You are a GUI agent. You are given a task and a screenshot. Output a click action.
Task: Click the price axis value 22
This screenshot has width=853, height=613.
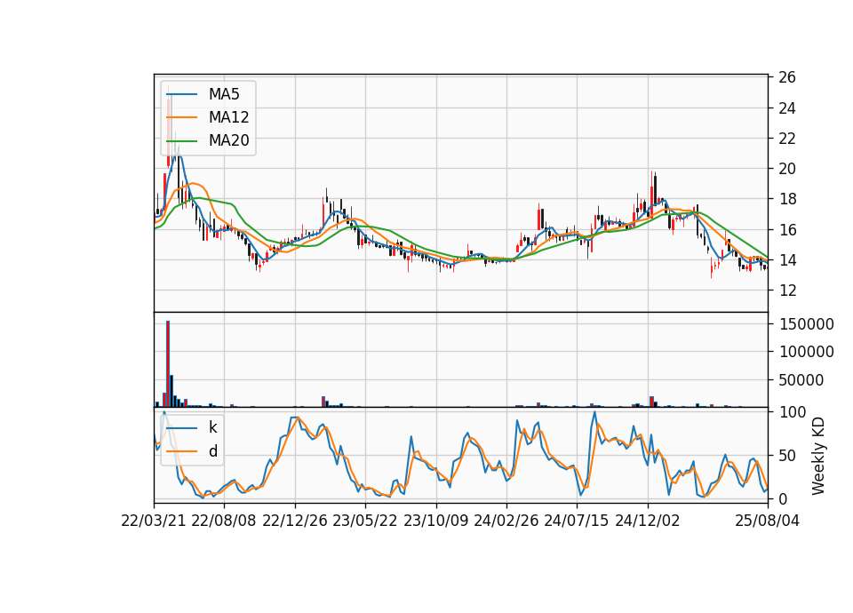click(787, 139)
